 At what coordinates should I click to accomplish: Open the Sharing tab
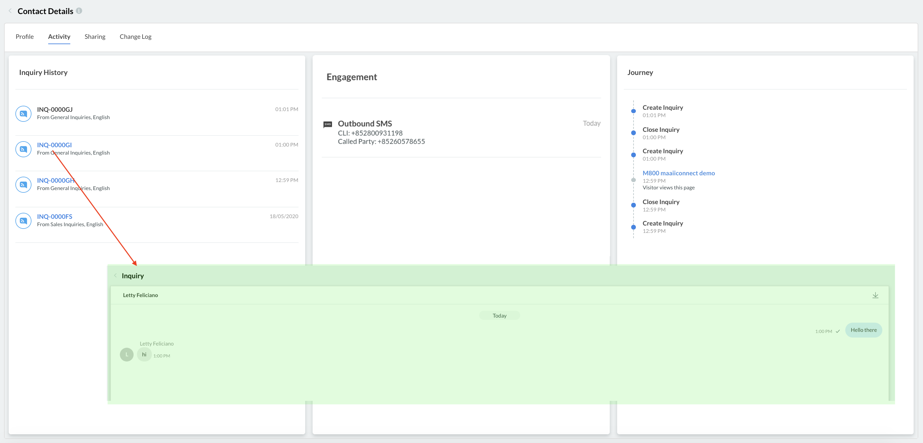coord(95,36)
